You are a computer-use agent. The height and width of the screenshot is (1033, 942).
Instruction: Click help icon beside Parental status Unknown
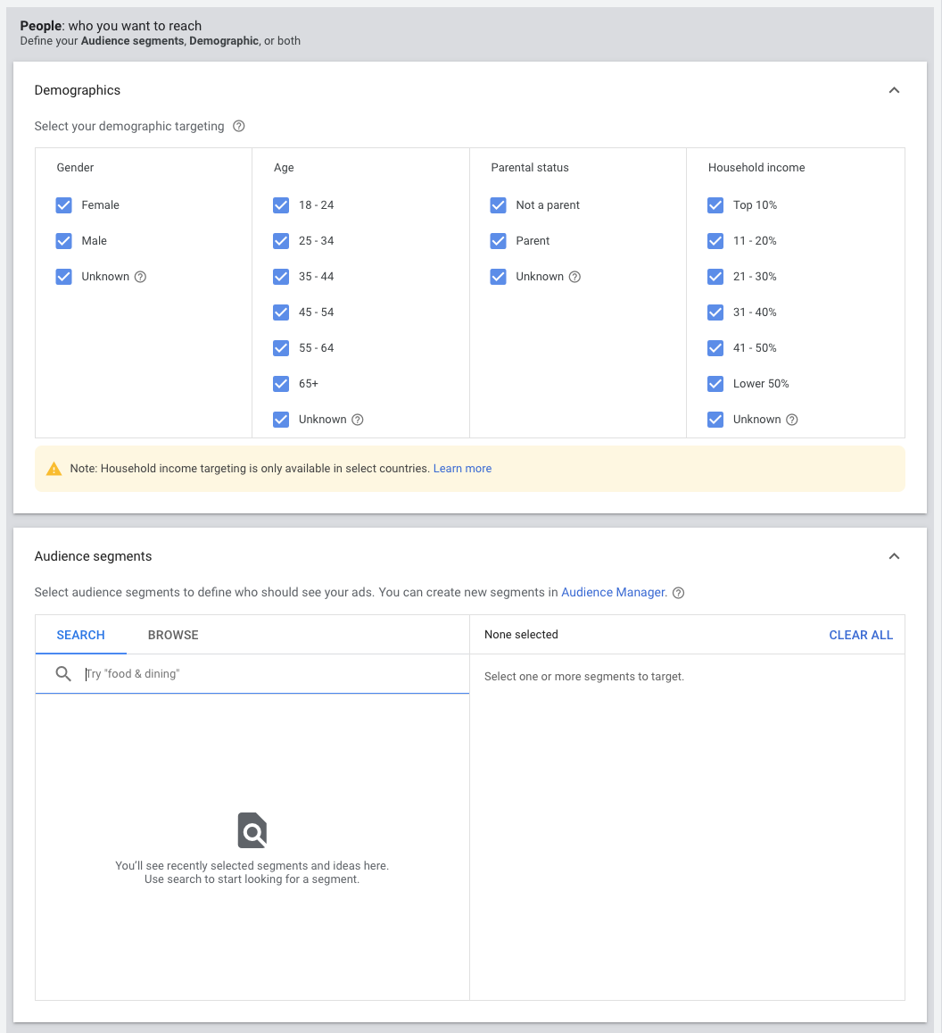[x=574, y=277]
